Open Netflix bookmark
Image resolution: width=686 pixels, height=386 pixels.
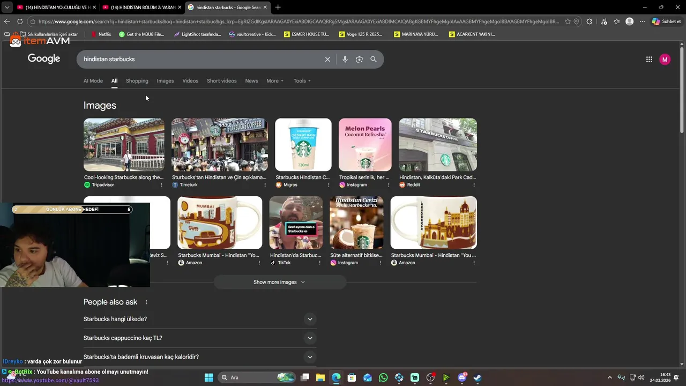[101, 34]
